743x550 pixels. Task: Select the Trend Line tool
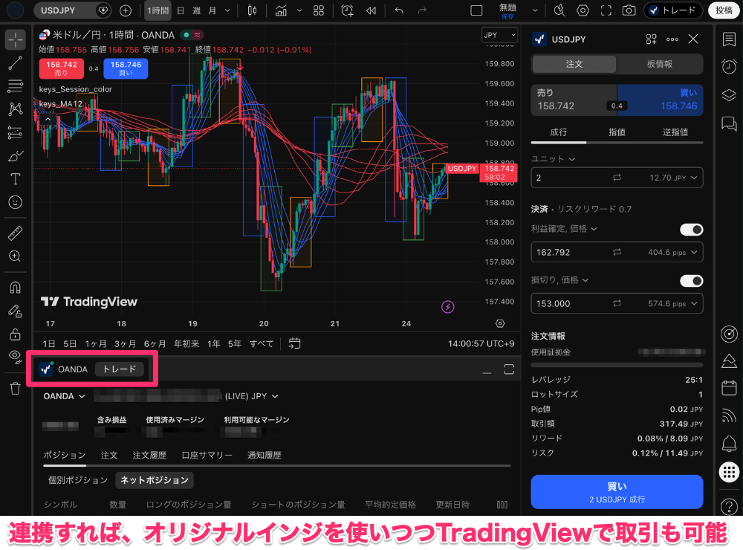(x=16, y=63)
